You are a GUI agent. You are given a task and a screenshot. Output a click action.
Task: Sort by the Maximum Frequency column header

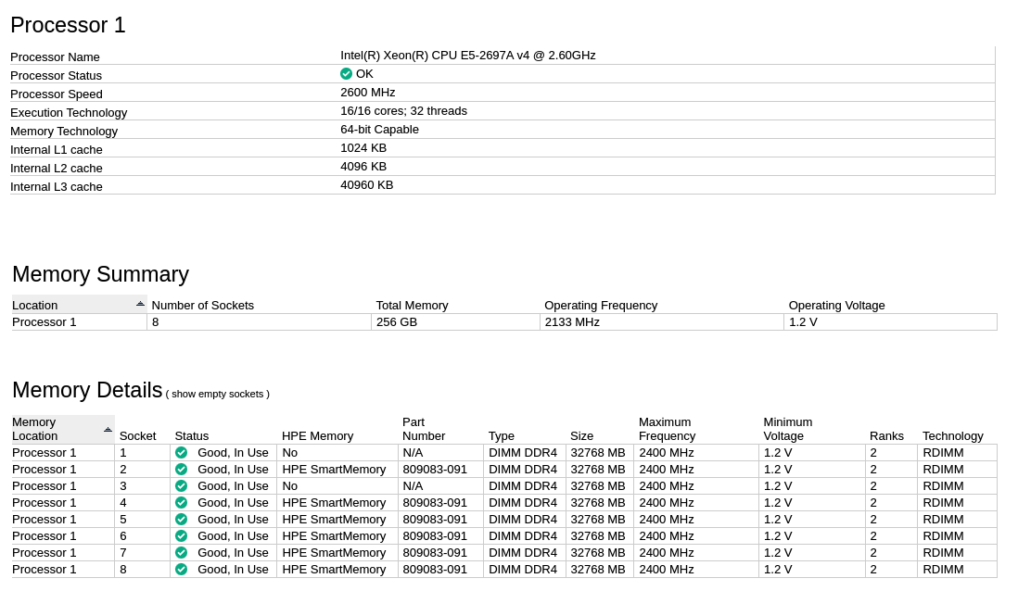click(x=667, y=429)
